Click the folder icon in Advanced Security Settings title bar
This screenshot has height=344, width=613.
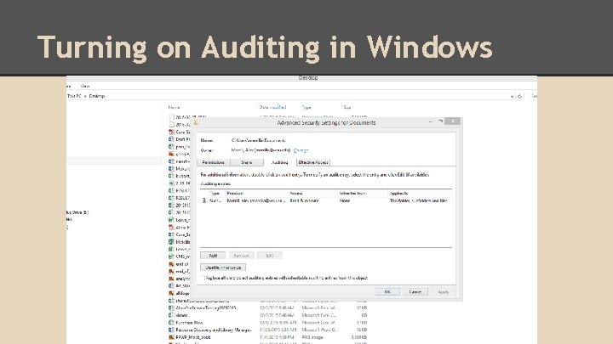pyautogui.click(x=196, y=122)
